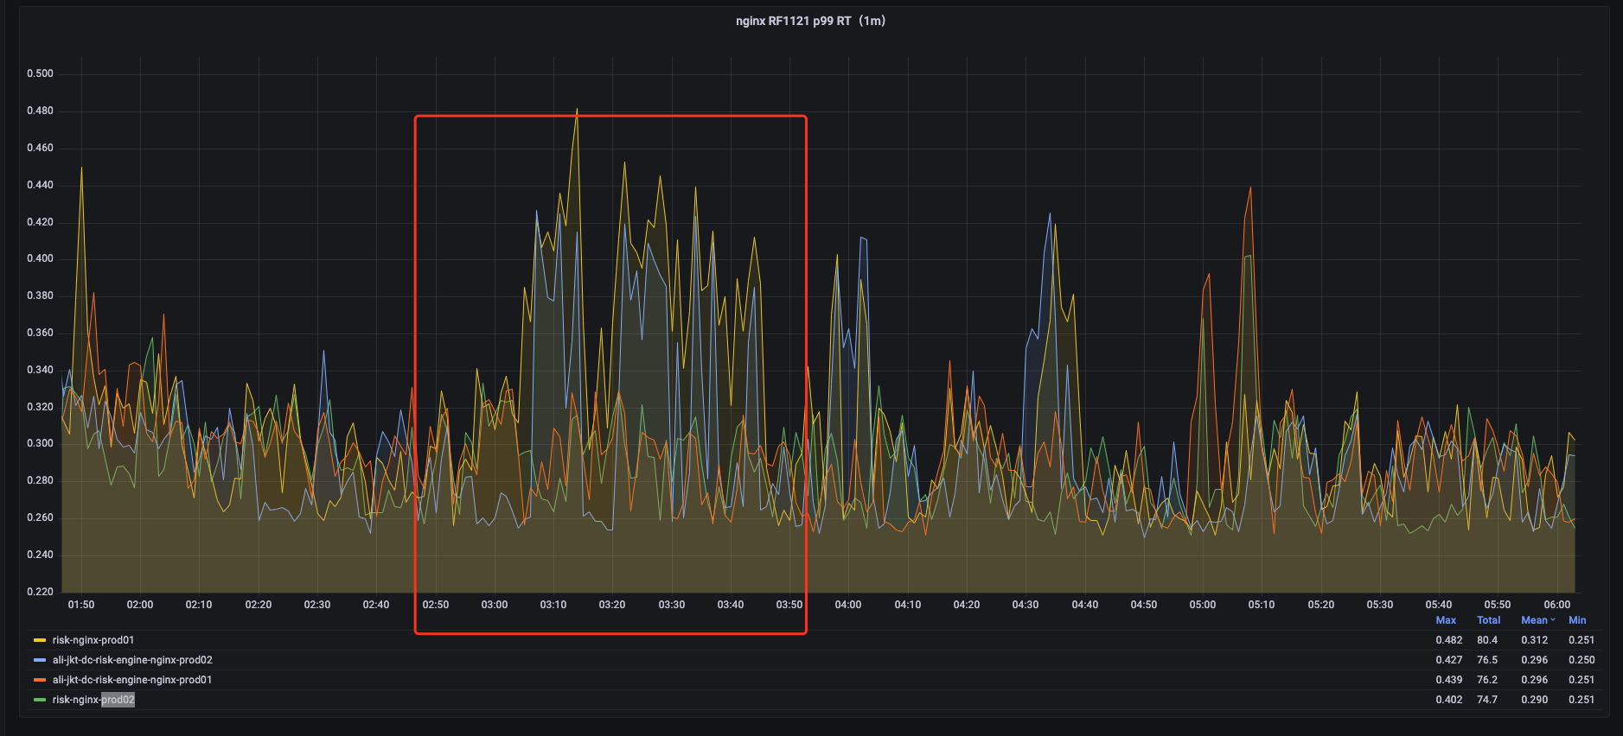
Task: Click the Min value 0.250 in the legend
Action: click(1581, 660)
